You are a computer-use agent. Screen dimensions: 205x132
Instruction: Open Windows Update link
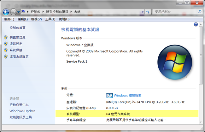22,111
